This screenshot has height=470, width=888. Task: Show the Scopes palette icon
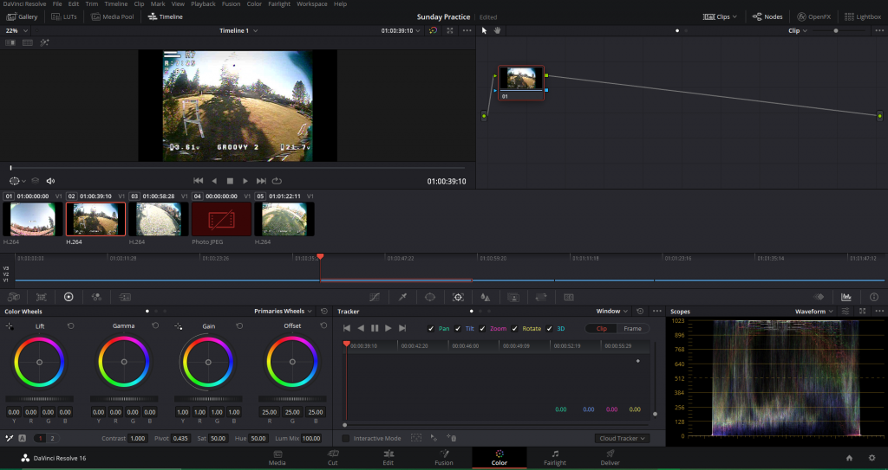(x=846, y=297)
